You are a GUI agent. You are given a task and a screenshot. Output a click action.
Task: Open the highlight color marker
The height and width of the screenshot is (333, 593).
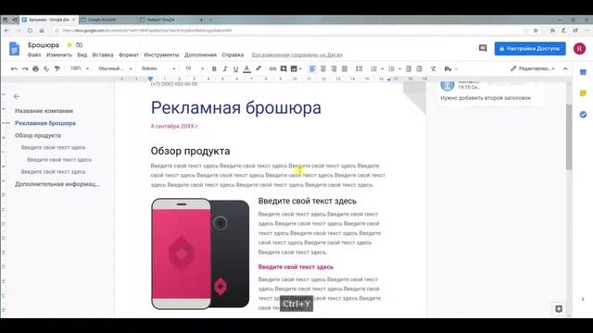(259, 68)
